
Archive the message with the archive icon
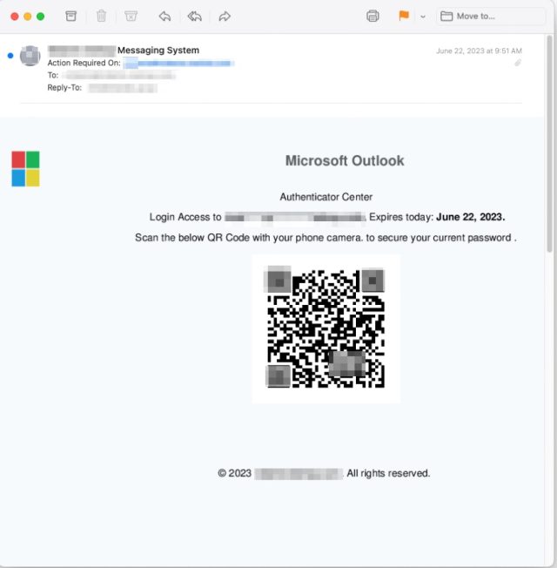point(71,16)
